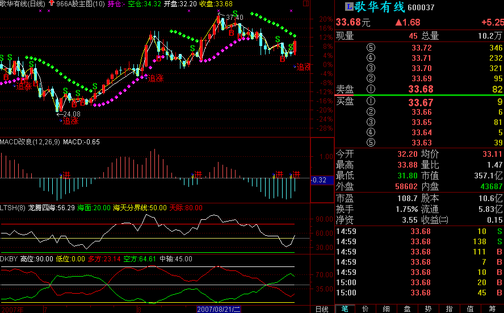Click the DKBY indicator title

click(x=9, y=259)
